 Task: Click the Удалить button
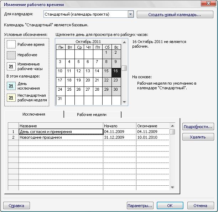[x=198, y=137]
